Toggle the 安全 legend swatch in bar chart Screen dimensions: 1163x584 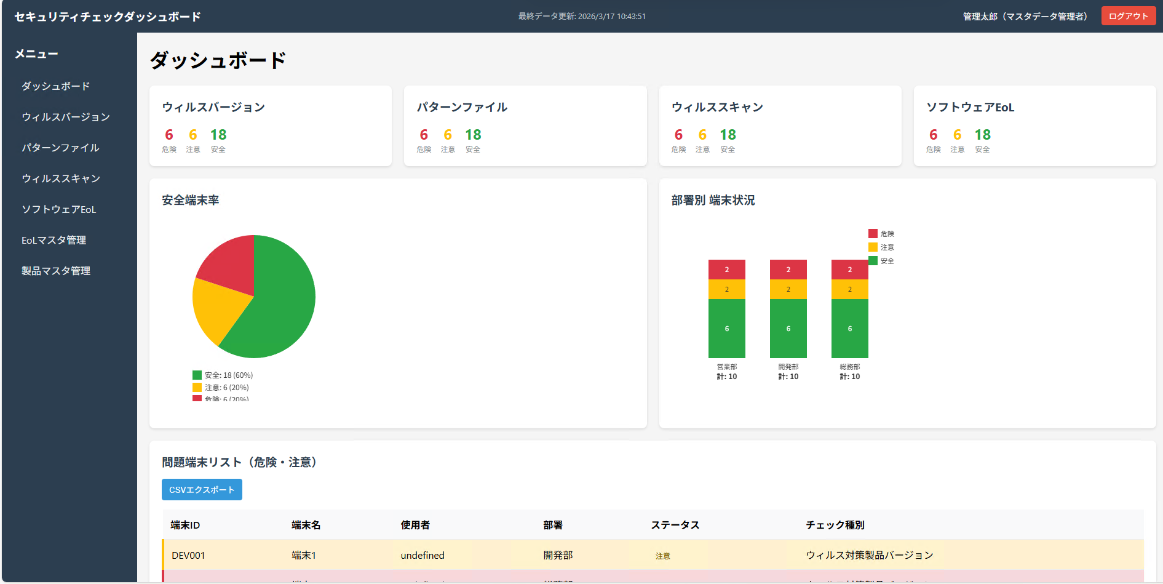[x=873, y=261]
